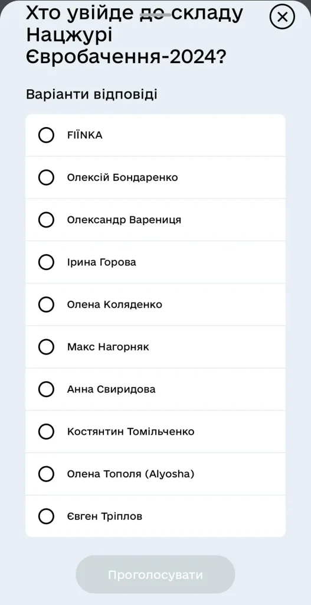Select Олена Тополя (Alyosha) radio button
This screenshot has width=311, height=605.
(x=46, y=474)
